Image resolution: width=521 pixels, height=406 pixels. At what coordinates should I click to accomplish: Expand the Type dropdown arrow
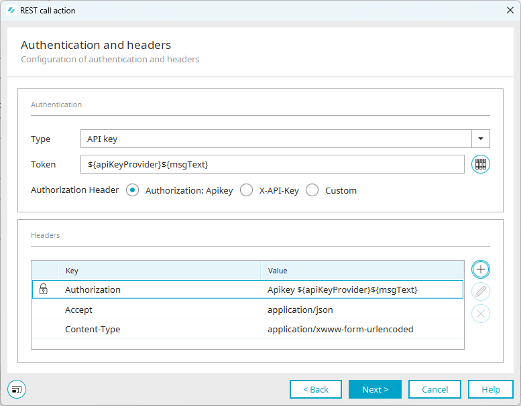coord(481,139)
